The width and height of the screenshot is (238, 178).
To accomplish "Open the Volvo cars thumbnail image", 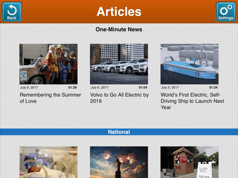I will (119, 64).
